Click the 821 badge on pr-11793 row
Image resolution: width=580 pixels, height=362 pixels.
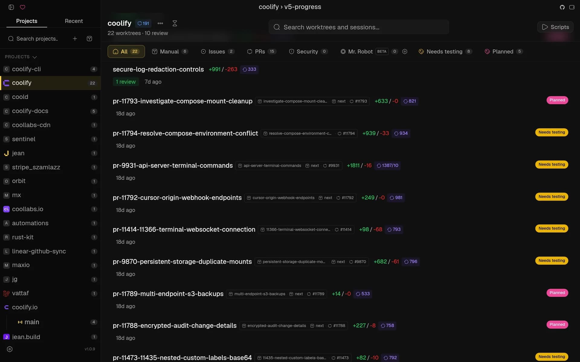pos(410,101)
